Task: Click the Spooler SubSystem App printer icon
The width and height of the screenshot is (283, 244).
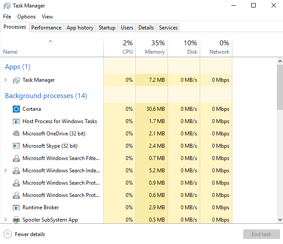Action: pos(16,220)
